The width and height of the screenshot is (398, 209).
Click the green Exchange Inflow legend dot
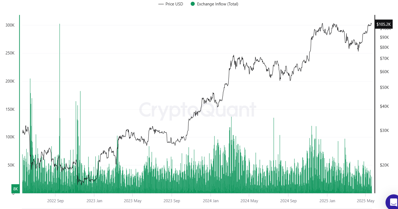coord(193,4)
